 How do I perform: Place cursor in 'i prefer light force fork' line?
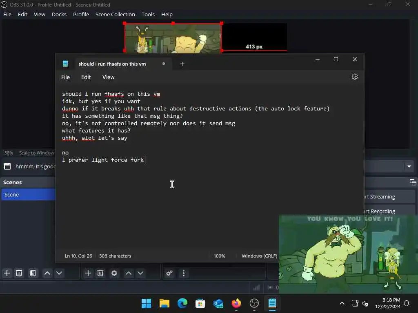click(103, 160)
